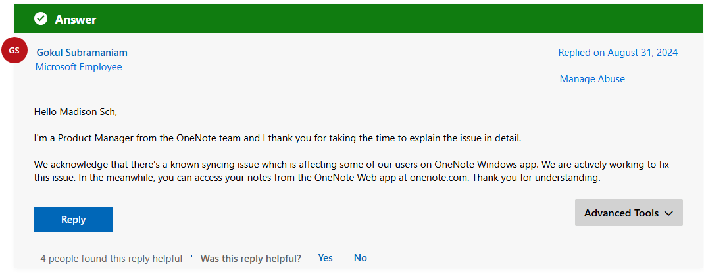Click the line starting We acknowledge that there's
Screen dimensions: 704x279
tap(351, 165)
